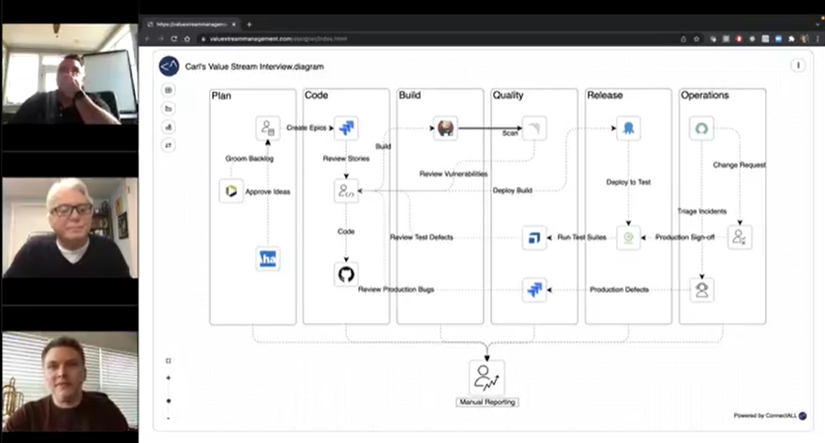
Task: Close the valuestreammanagement browser tab
Action: point(233,24)
